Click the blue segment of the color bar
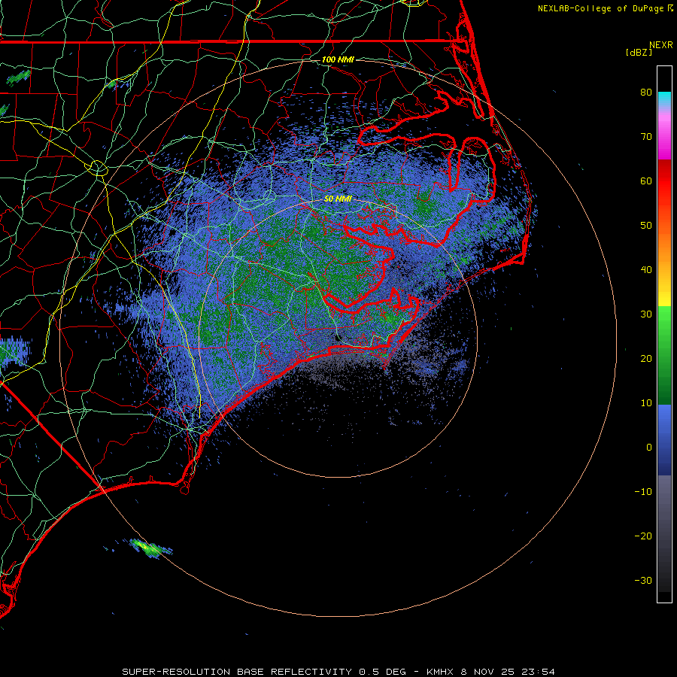Screen dimensions: 677x677 664,439
